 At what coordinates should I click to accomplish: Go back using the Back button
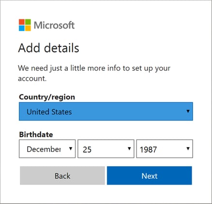tap(62, 175)
